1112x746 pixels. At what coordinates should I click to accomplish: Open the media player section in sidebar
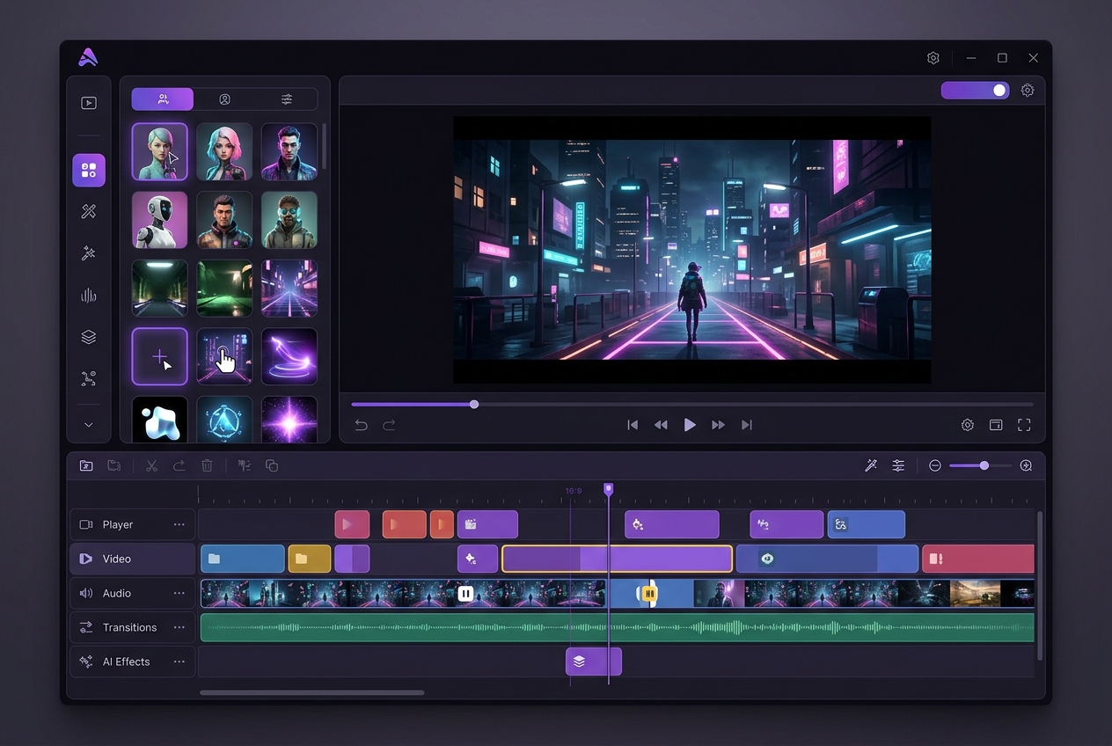point(89,103)
